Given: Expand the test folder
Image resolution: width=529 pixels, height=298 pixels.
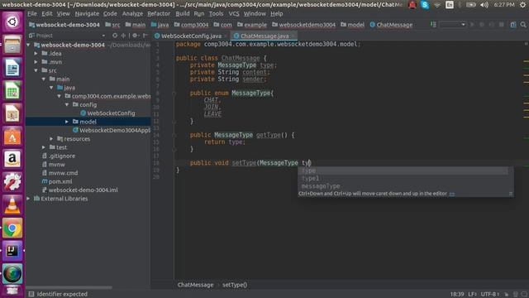Looking at the screenshot, I should pyautogui.click(x=44, y=147).
